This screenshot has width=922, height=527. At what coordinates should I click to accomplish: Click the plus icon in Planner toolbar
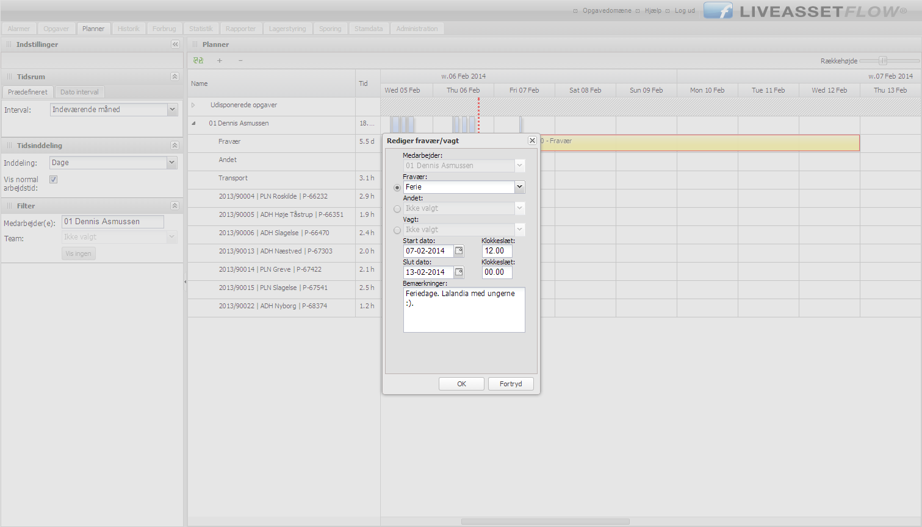(220, 60)
